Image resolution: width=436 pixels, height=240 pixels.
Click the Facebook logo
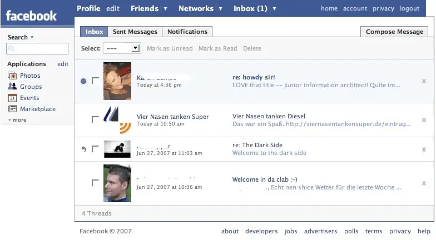[32, 15]
